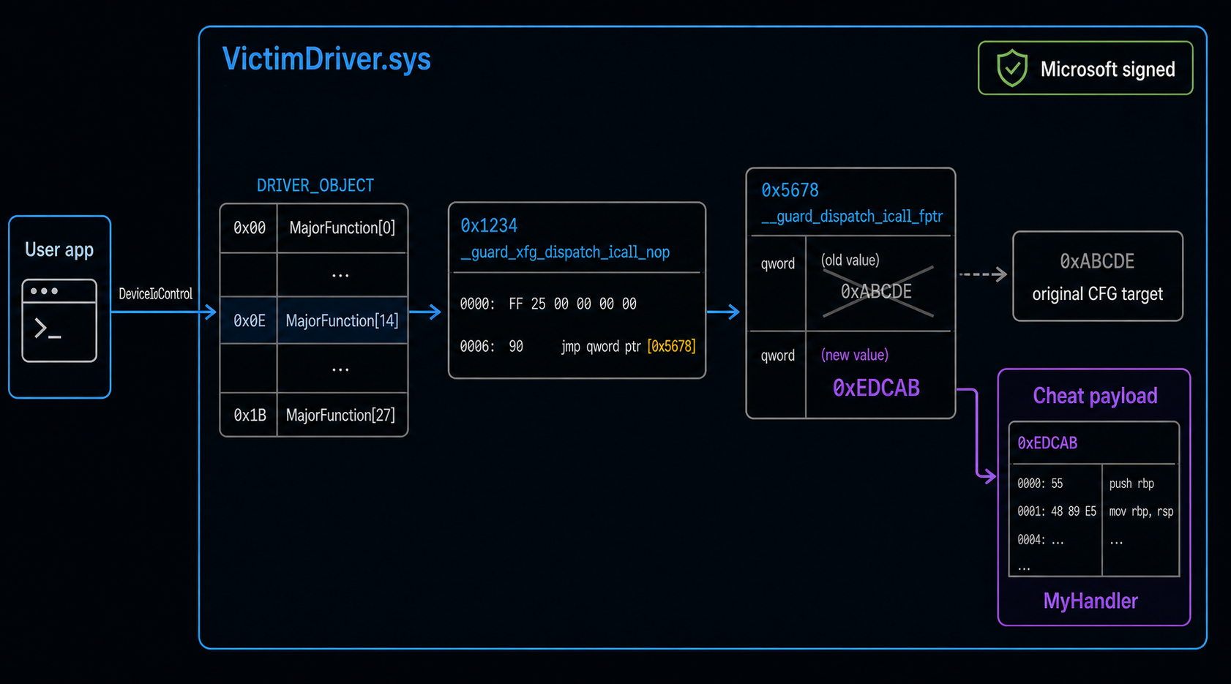Select the Microsoft signed badge
The image size is (1231, 684).
click(x=1085, y=68)
